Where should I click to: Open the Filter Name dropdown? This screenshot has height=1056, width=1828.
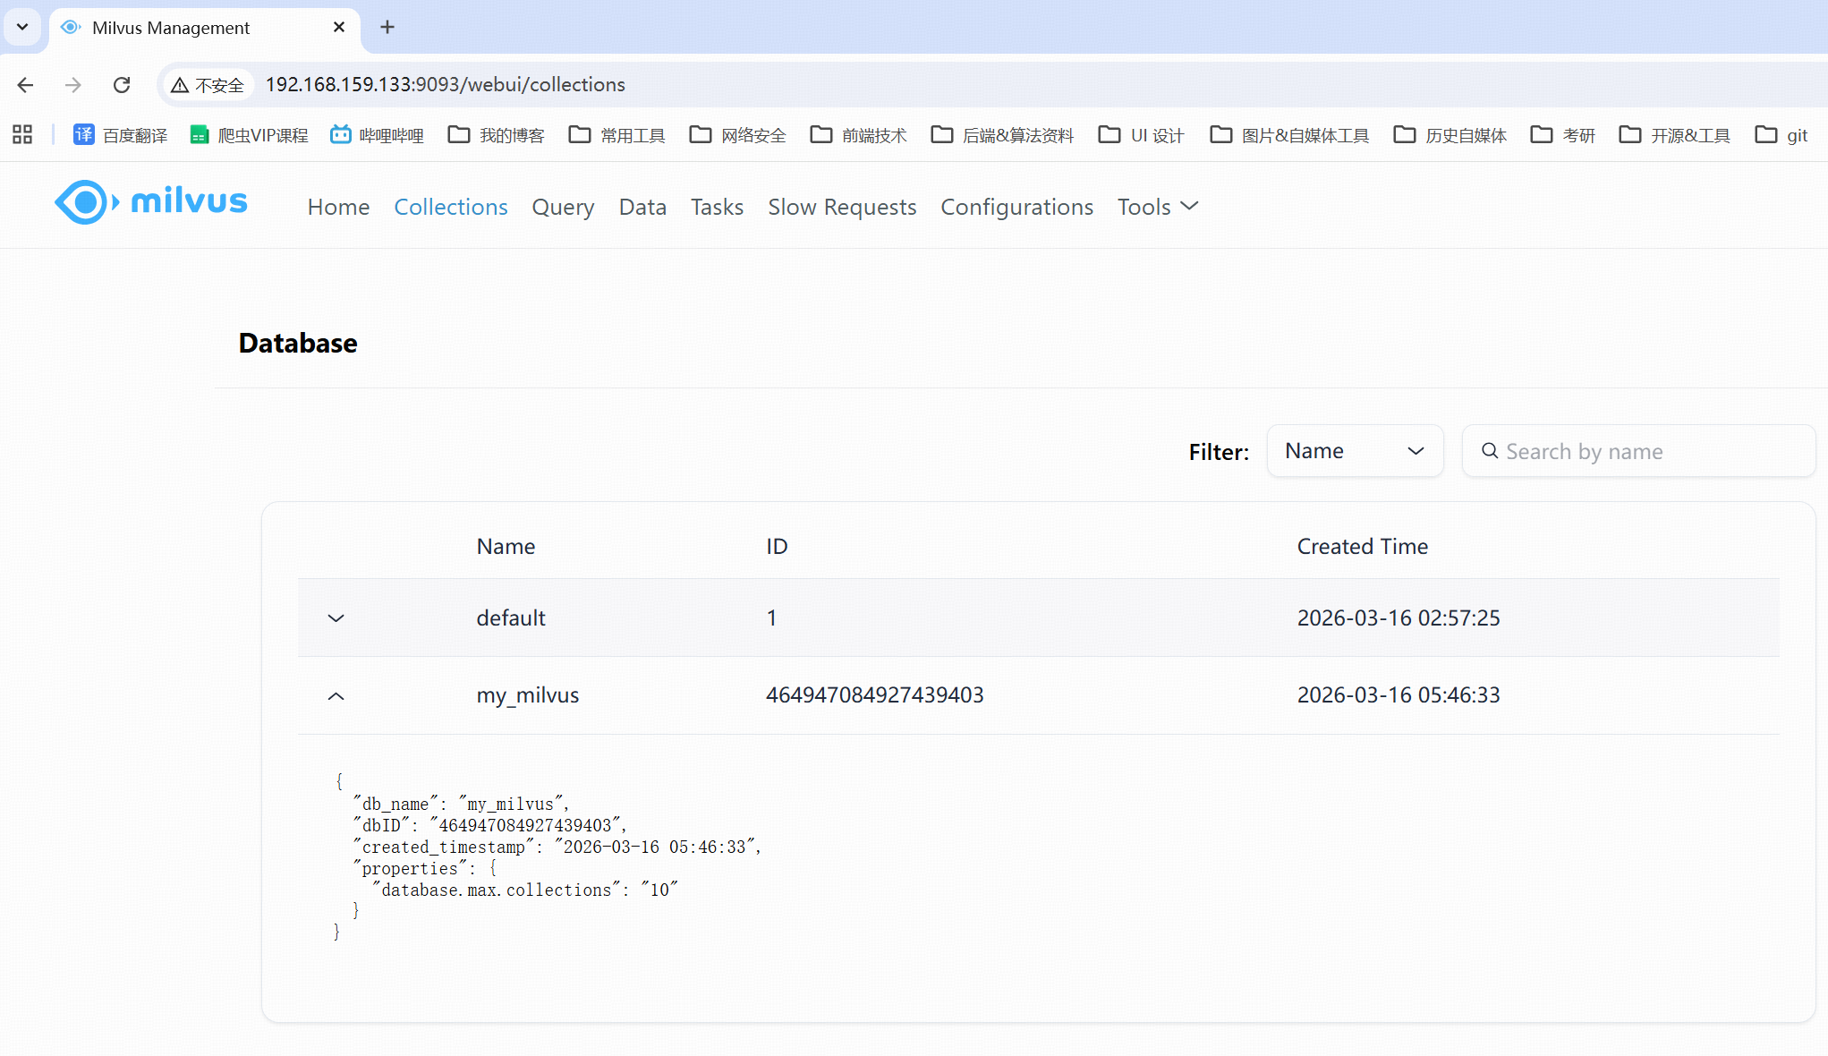coord(1354,451)
